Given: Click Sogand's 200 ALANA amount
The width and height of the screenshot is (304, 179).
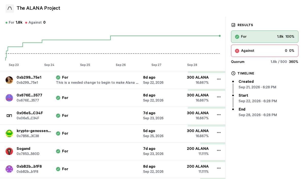Looking at the screenshot, I should pos(198,149).
